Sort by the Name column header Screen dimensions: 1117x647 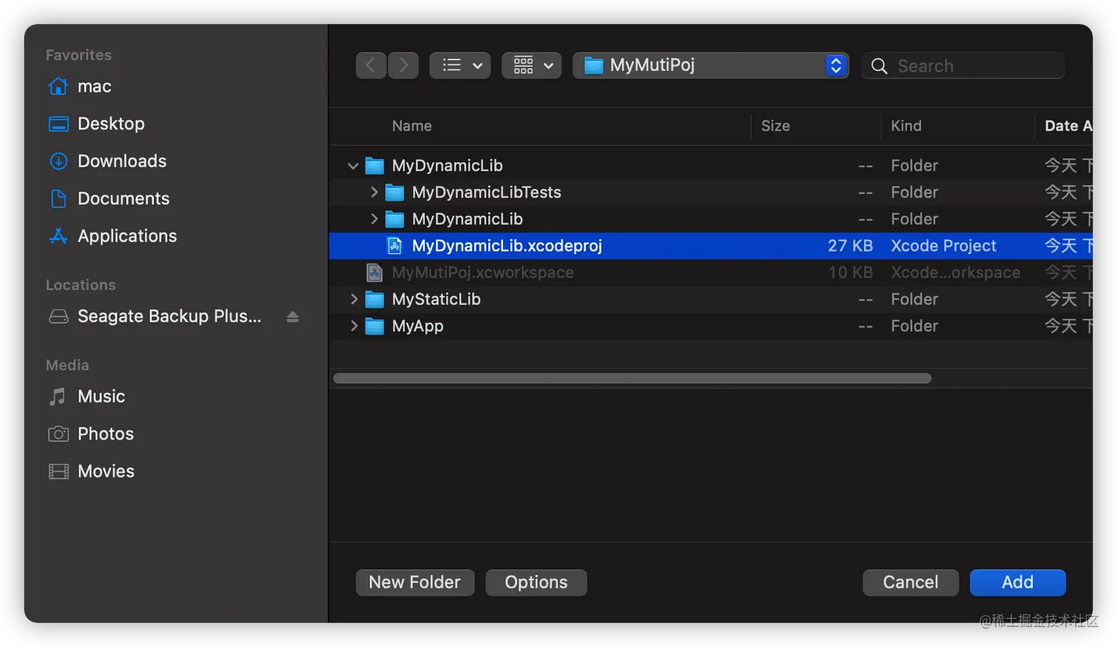[x=412, y=126]
